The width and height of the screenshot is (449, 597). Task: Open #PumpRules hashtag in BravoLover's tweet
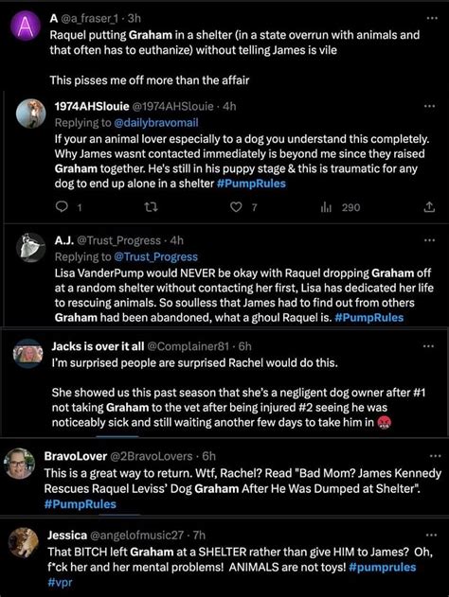pyautogui.click(x=80, y=504)
